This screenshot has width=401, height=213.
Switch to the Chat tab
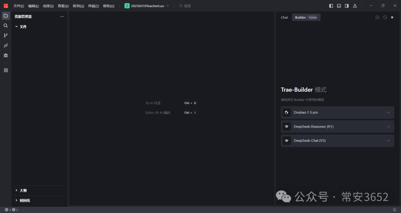pyautogui.click(x=284, y=17)
